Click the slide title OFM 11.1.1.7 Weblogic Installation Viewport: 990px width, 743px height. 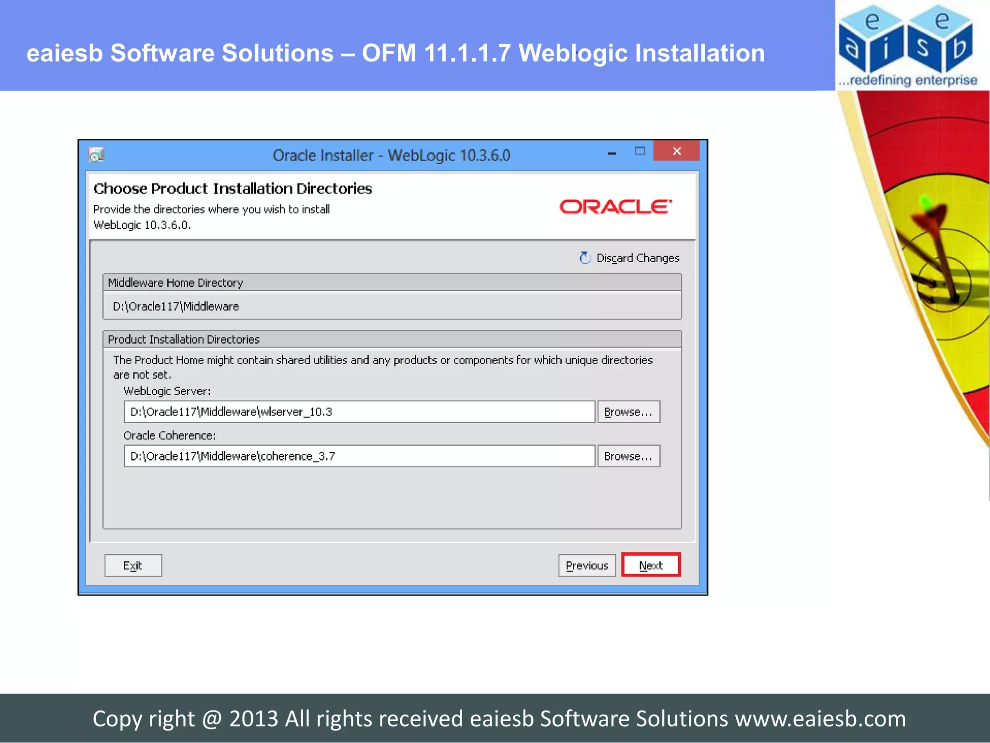[x=395, y=53]
